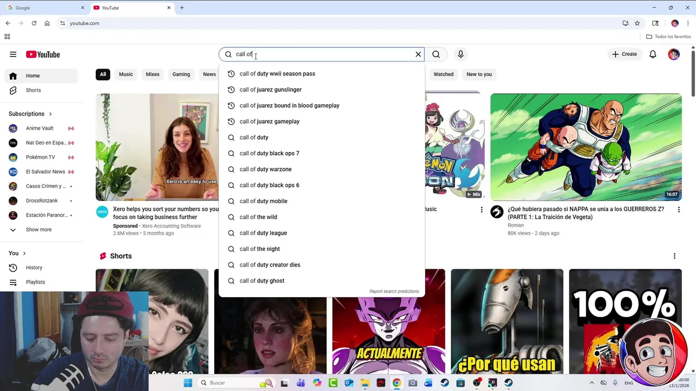Click the magnifier search button
This screenshot has width=696, height=391.
436,54
